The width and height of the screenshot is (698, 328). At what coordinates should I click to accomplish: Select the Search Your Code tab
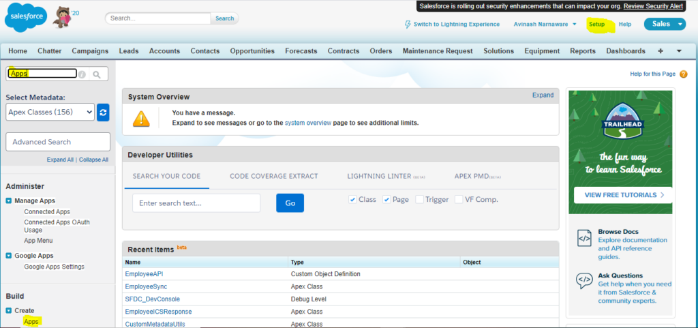[166, 176]
